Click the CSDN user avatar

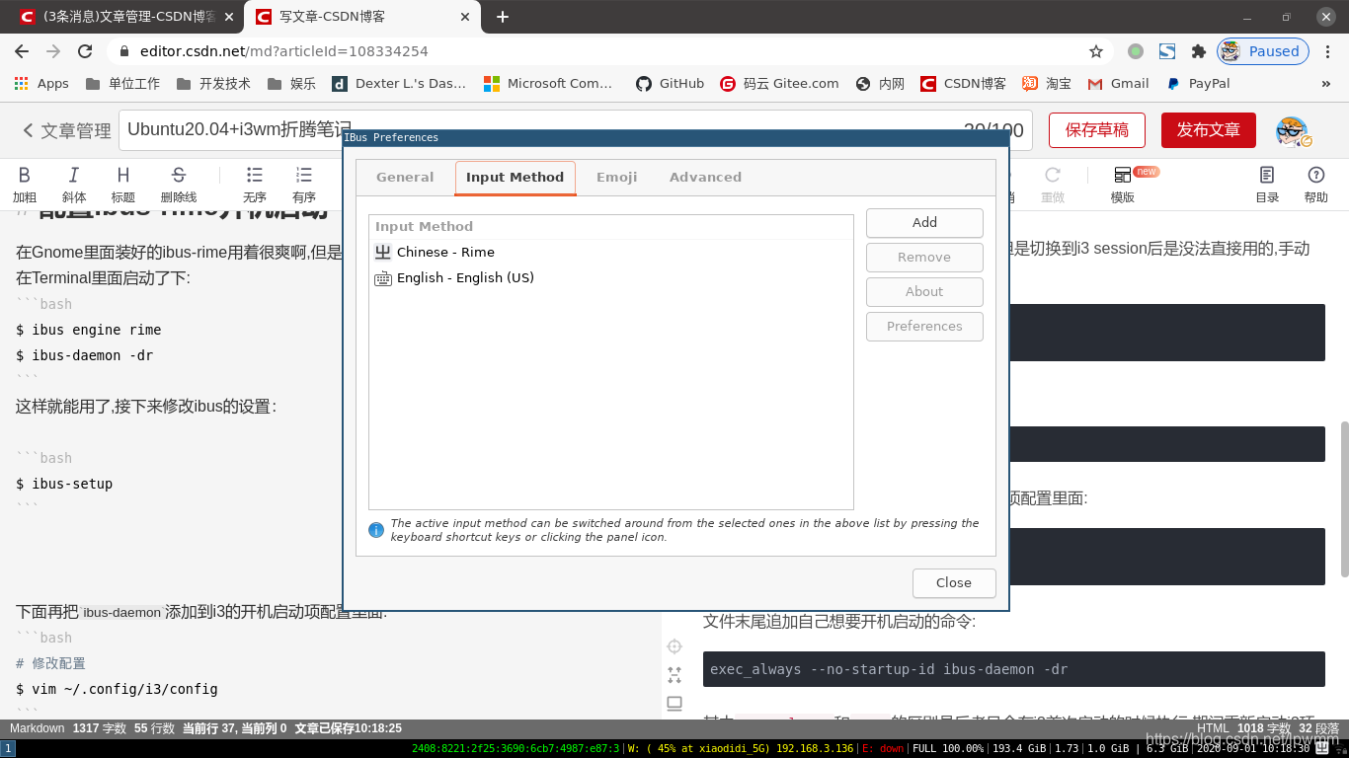pos(1292,131)
